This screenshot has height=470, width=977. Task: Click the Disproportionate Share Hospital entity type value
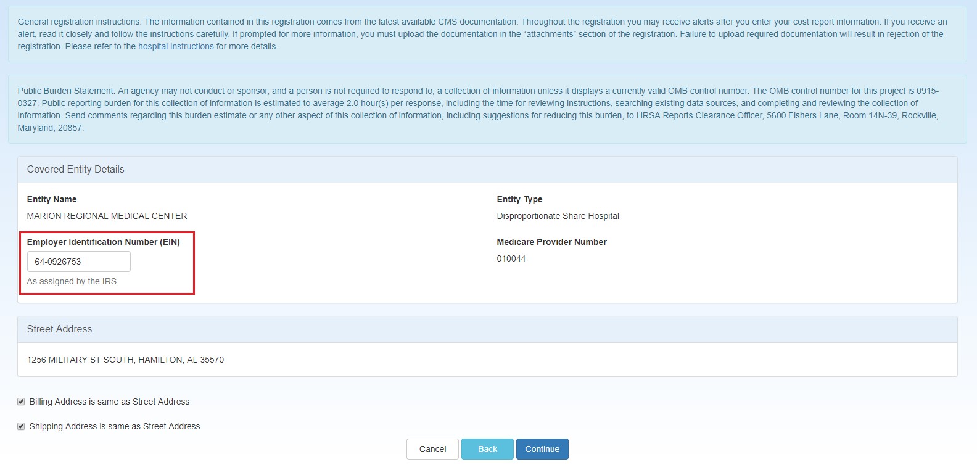point(558,216)
